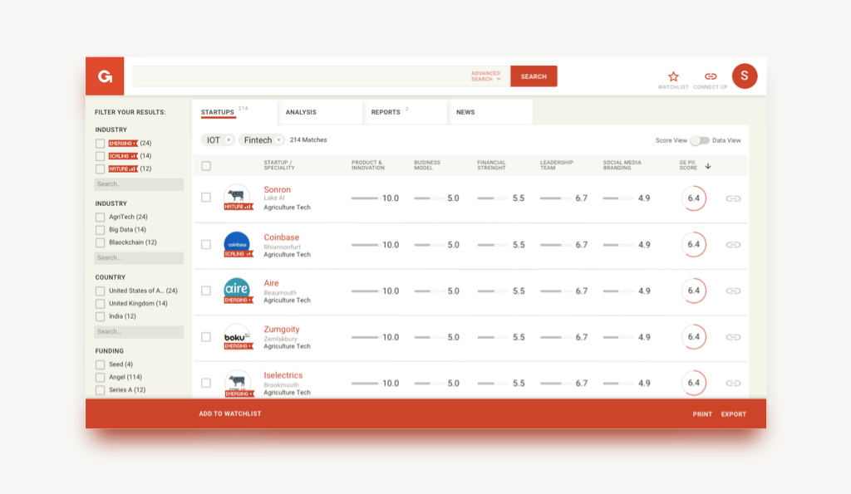Screen dimensions: 851x494
Task: Click the link icon on Sonron row
Action: (x=733, y=198)
